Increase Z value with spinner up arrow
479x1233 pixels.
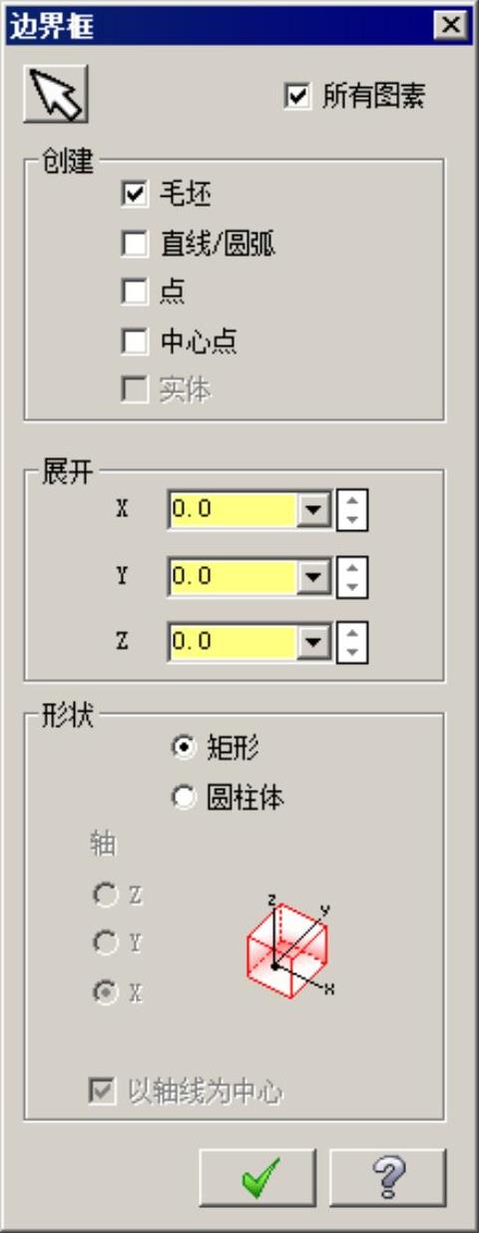click(x=352, y=632)
